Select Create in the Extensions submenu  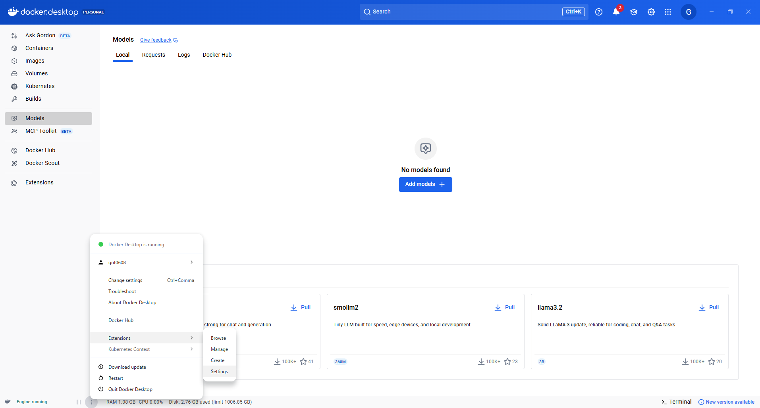[x=220, y=360]
